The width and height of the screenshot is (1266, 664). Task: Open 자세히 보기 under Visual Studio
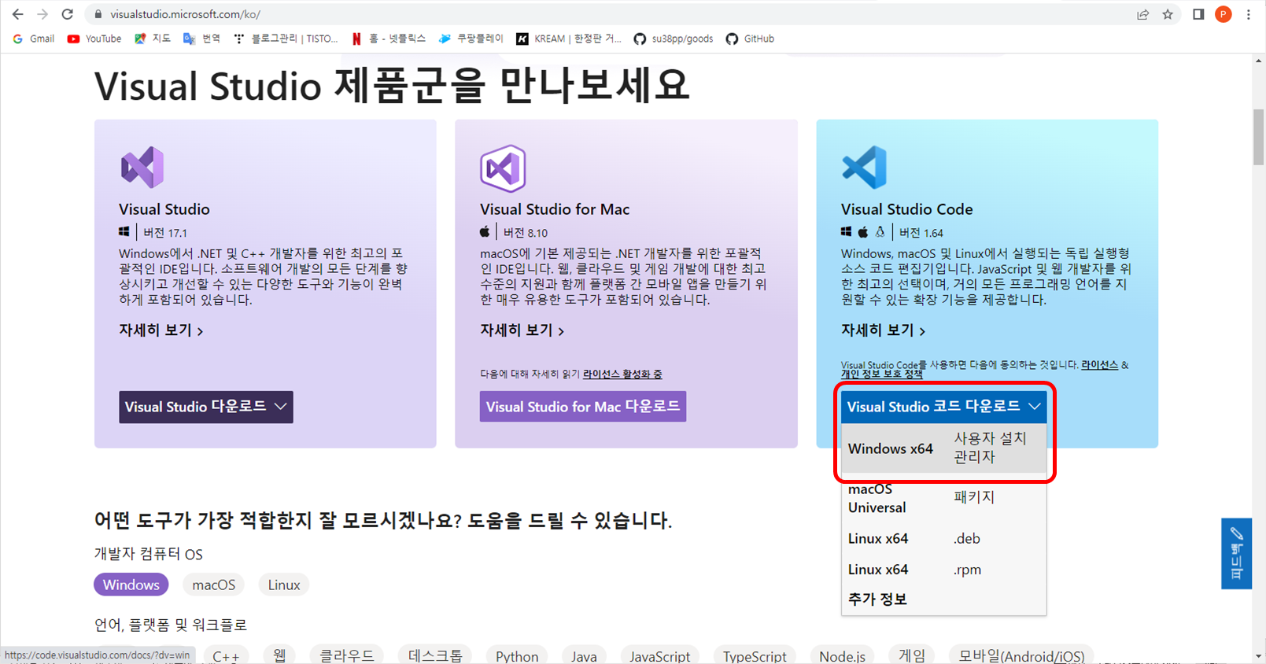[x=161, y=330]
